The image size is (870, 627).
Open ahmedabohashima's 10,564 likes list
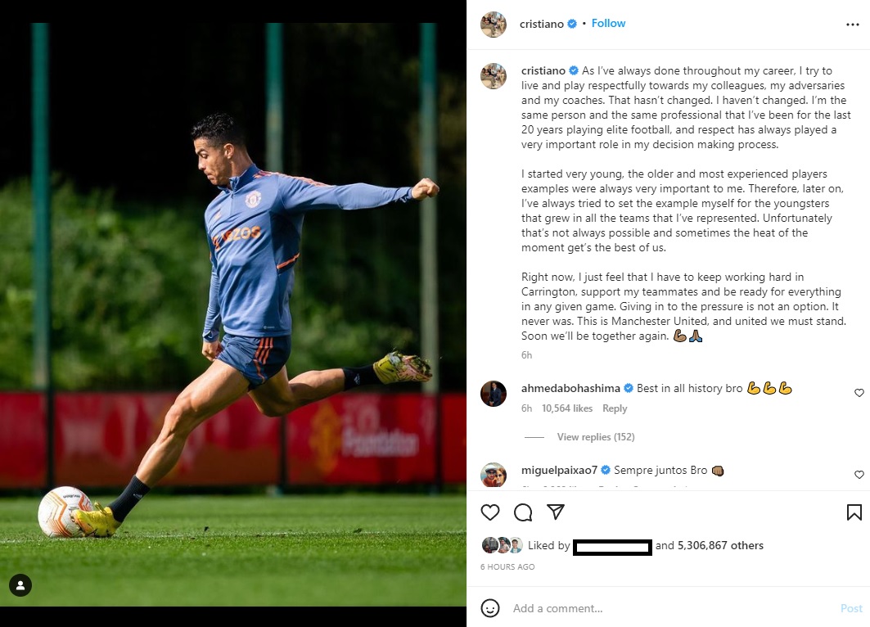tap(567, 408)
